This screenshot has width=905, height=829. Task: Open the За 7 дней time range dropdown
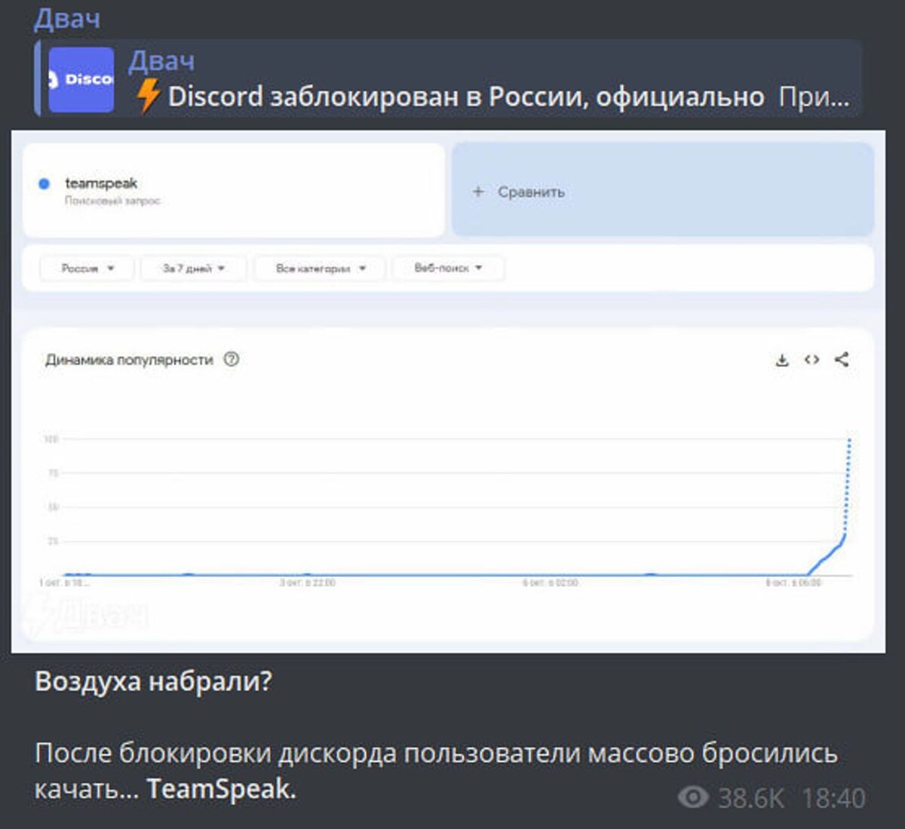(194, 269)
